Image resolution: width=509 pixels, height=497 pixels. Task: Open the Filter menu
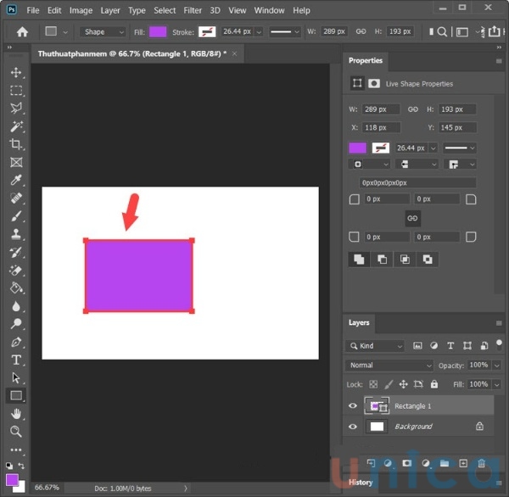[193, 10]
